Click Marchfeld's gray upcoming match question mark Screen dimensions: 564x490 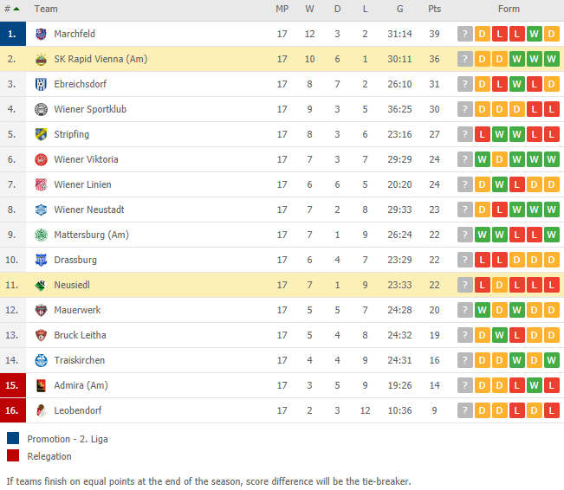464,34
